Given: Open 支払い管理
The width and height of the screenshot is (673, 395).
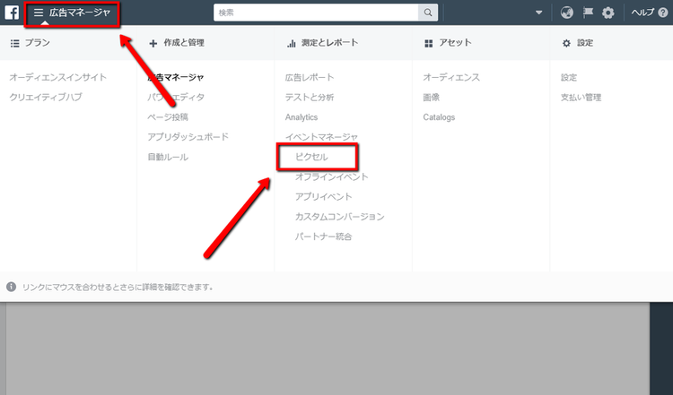Looking at the screenshot, I should point(581,98).
